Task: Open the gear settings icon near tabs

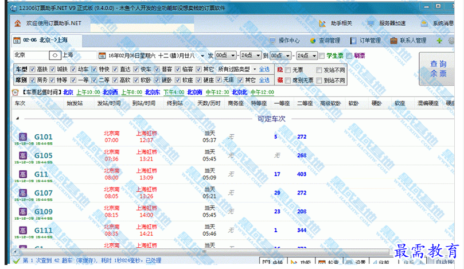Action: (451, 41)
